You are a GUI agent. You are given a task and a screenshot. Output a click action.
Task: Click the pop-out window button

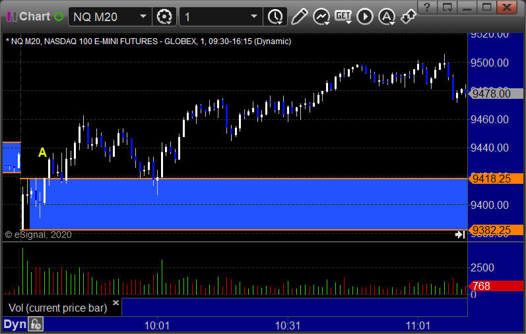tap(447, 7)
